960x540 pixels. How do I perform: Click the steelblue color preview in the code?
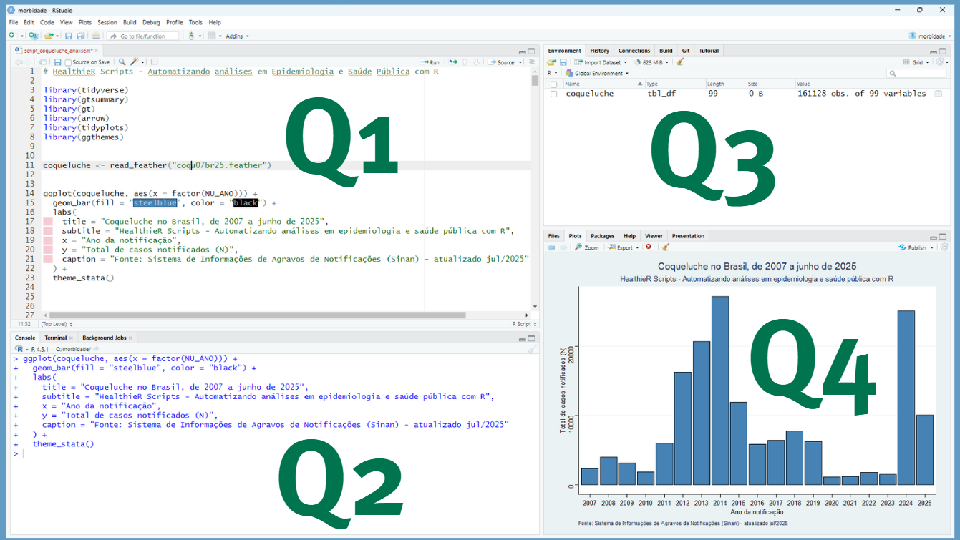point(155,203)
